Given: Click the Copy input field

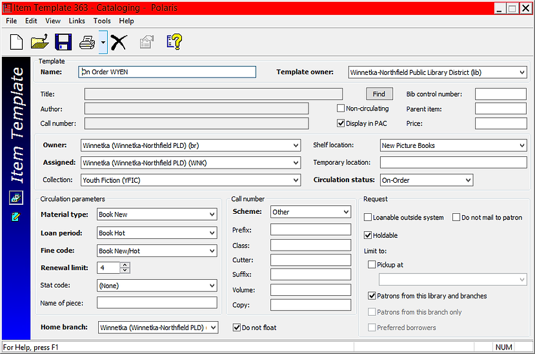Looking at the screenshot, I should (310, 305).
